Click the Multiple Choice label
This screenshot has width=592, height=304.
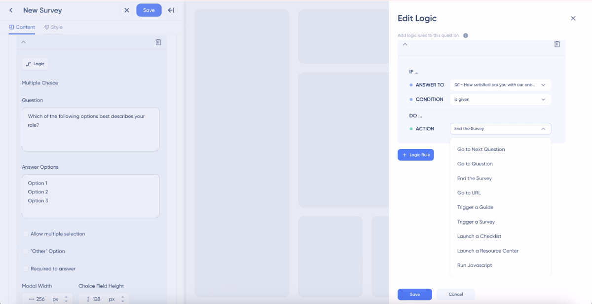pos(40,83)
